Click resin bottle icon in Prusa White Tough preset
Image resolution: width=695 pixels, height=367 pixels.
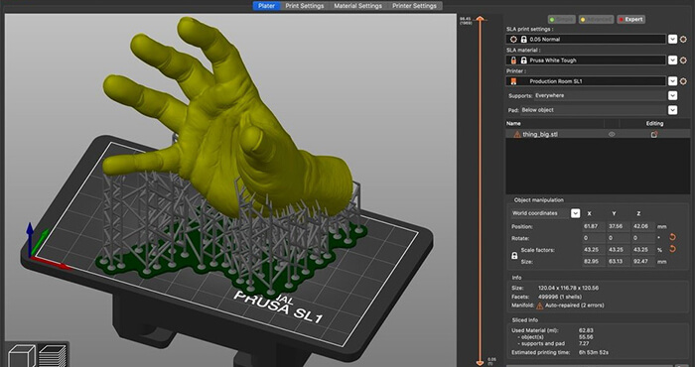click(514, 61)
